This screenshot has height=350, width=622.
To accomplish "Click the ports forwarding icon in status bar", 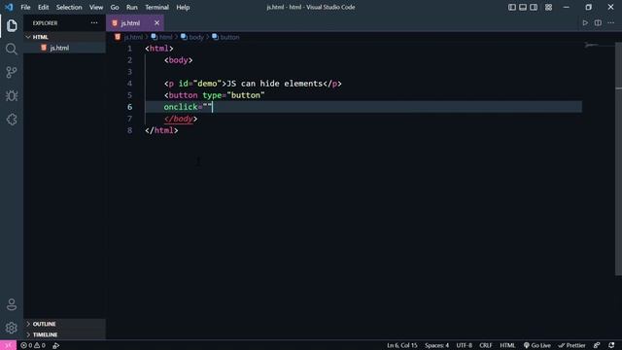I will pyautogui.click(x=56, y=345).
